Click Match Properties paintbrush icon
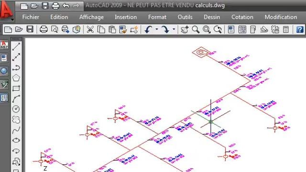Image resolution: width=306 pixels, height=172 pixels. click(x=123, y=30)
